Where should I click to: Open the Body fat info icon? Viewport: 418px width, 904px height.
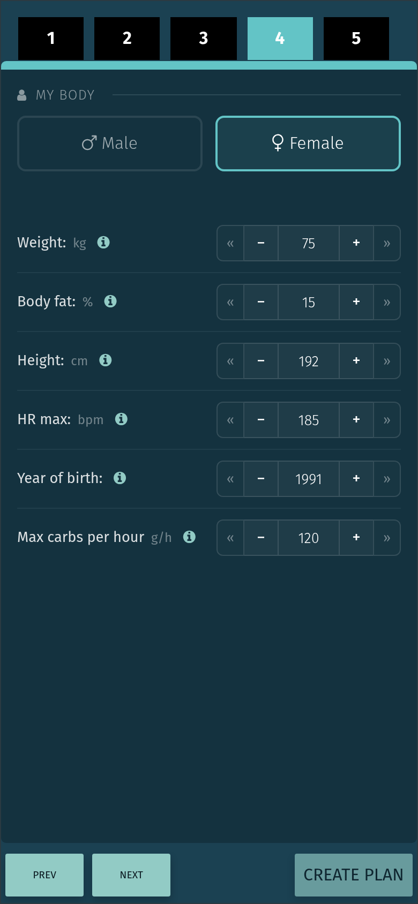pos(110,301)
